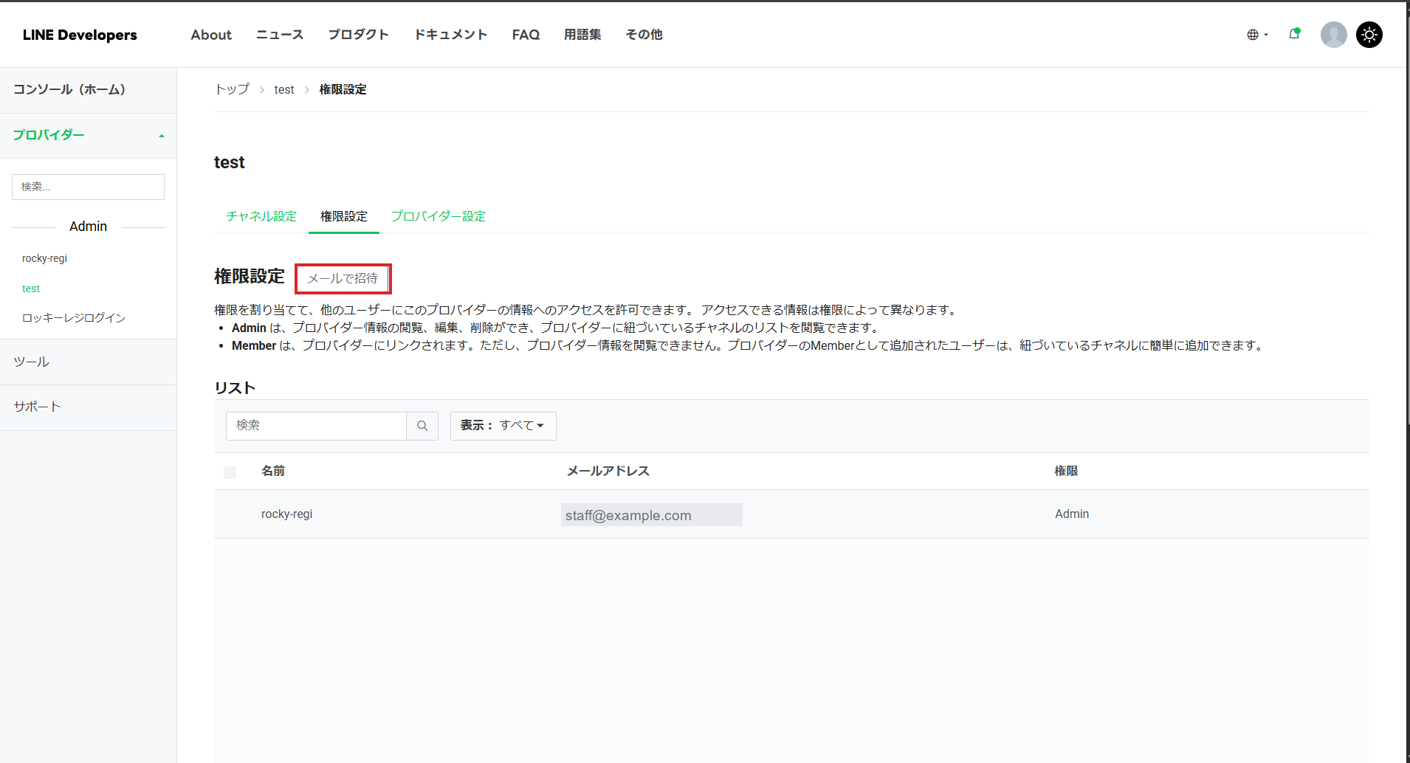
Task: Go to test in breadcrumb
Action: point(284,89)
